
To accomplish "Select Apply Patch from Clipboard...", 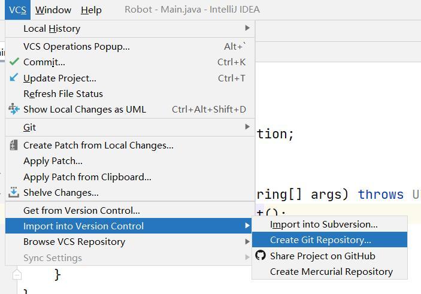I will (x=130, y=177).
